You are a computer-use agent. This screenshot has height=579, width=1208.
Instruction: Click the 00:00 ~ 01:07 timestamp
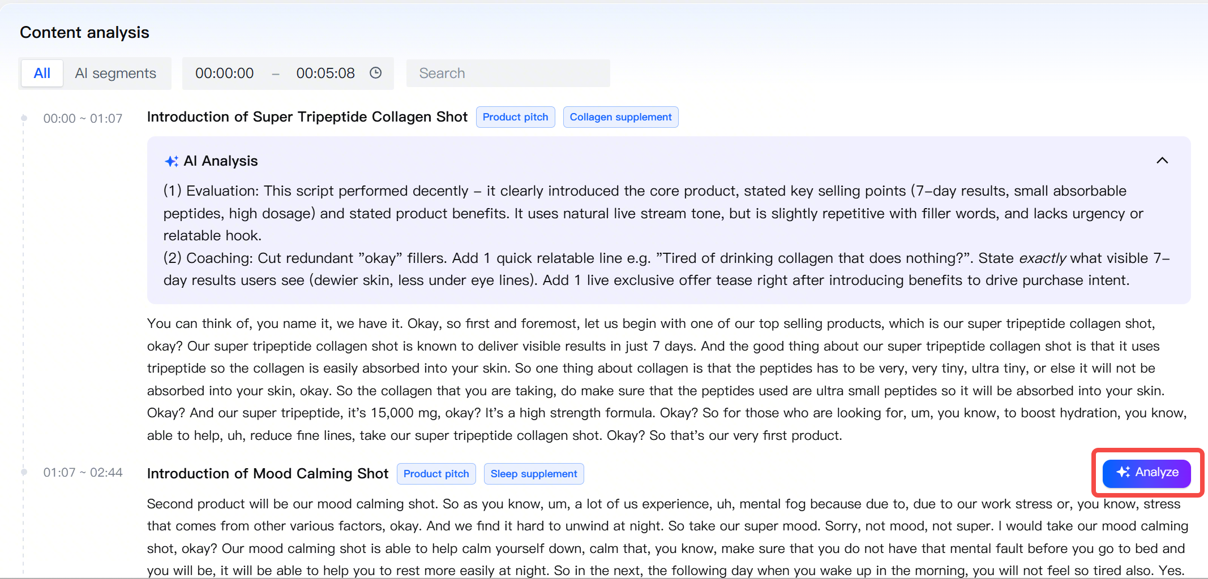(x=83, y=119)
